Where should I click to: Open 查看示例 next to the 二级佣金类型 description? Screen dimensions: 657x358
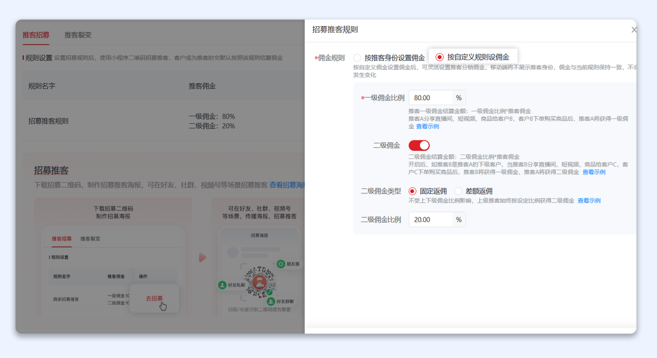[x=588, y=201]
